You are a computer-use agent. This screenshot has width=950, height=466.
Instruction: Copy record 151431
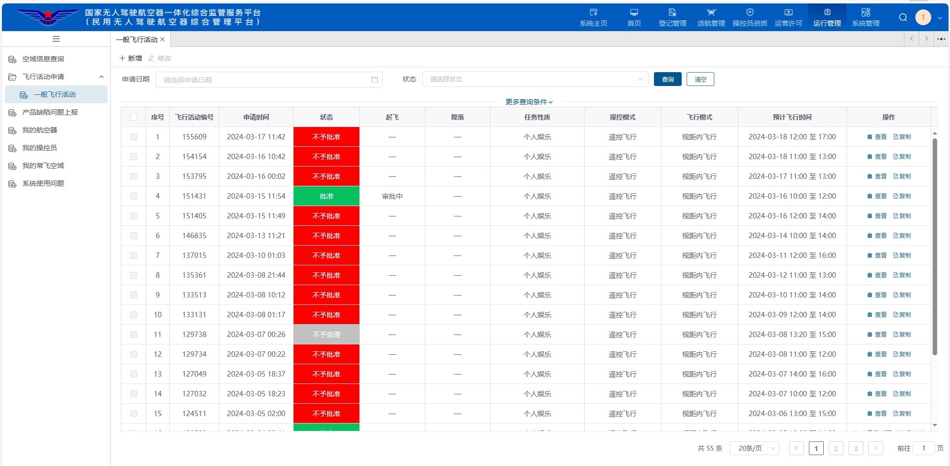(x=902, y=196)
